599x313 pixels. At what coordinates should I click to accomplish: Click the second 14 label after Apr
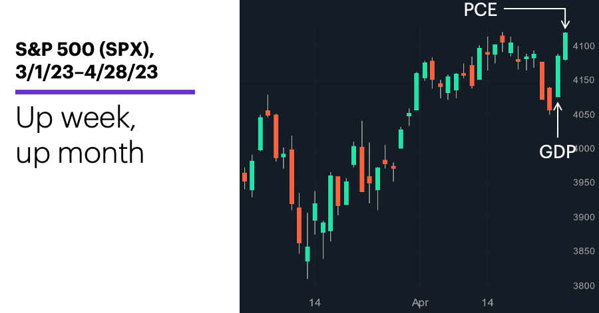(487, 303)
